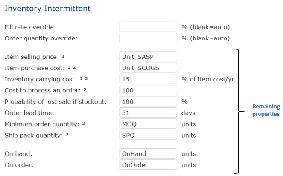This screenshot has height=176, width=283.
Task: Click the Order quantity override input field
Action: click(148, 38)
